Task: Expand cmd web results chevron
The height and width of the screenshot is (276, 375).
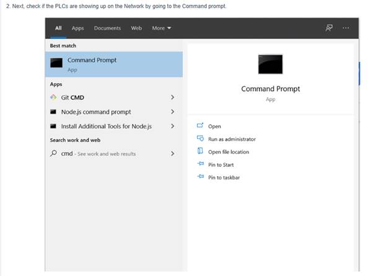Action: pos(172,153)
